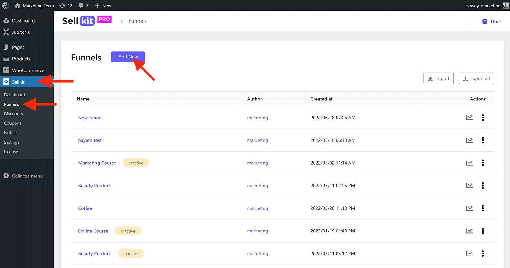View analytics for Beauty Product created 02:05 PM

[469, 186]
